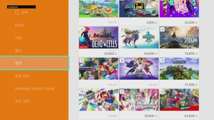Open the 발매 임박 coming soon section
The height and width of the screenshot is (120, 214).
pos(22,76)
